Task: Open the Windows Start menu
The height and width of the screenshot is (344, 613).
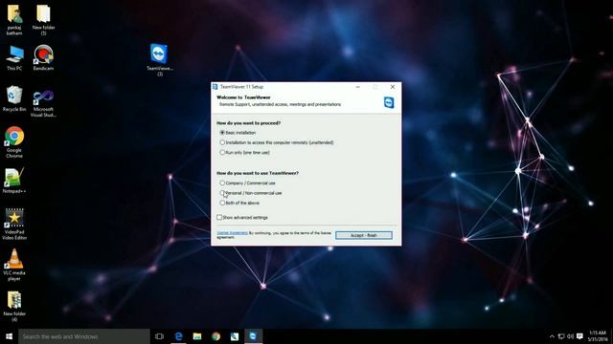Action: (9, 336)
